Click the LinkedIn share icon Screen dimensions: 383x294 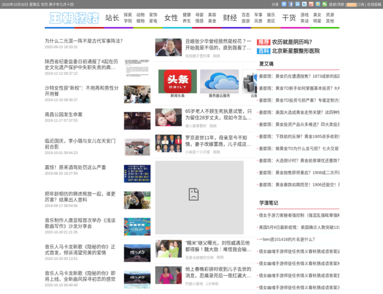coord(298,4)
